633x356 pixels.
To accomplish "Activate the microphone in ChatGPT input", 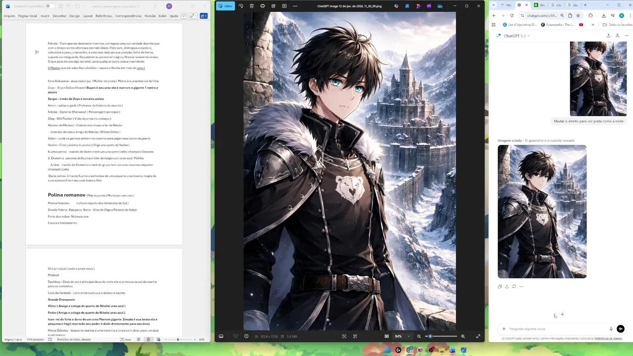I will click(611, 328).
